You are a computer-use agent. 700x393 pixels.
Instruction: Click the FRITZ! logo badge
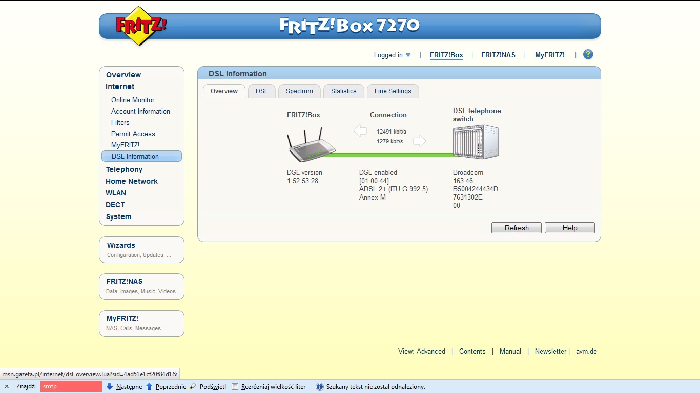[x=141, y=26]
